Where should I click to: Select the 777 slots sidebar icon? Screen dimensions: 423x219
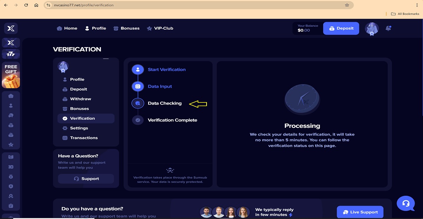click(x=11, y=54)
